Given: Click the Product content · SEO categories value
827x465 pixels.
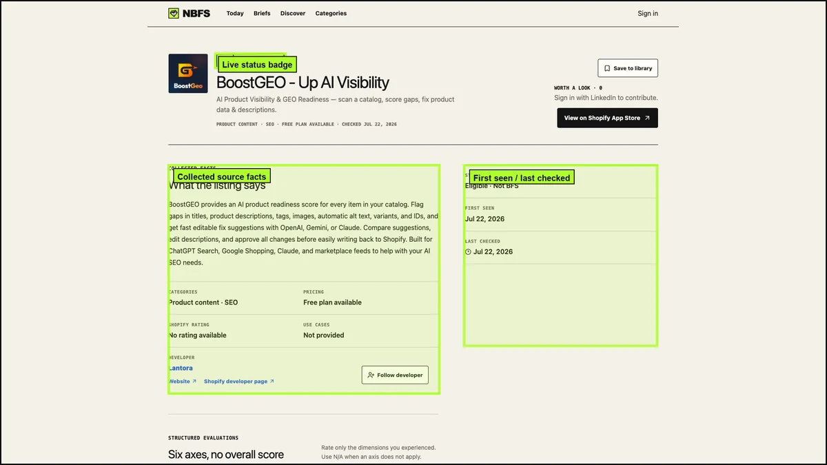Looking at the screenshot, I should coord(203,302).
